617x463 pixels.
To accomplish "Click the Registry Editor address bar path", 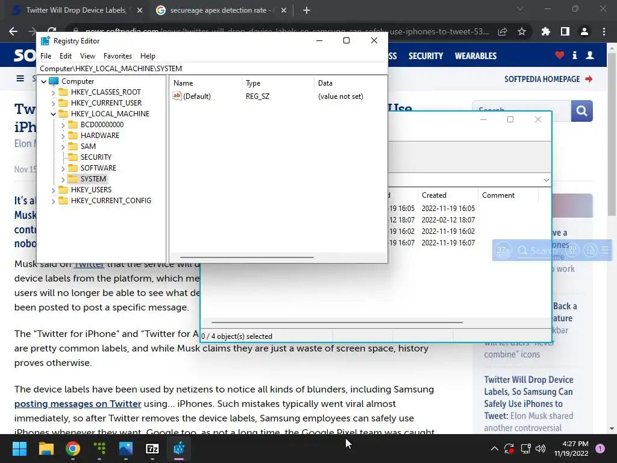I will pyautogui.click(x=211, y=69).
